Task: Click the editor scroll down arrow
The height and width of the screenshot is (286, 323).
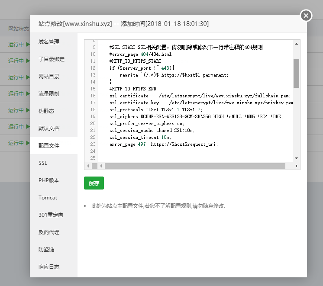Action: pos(296,158)
